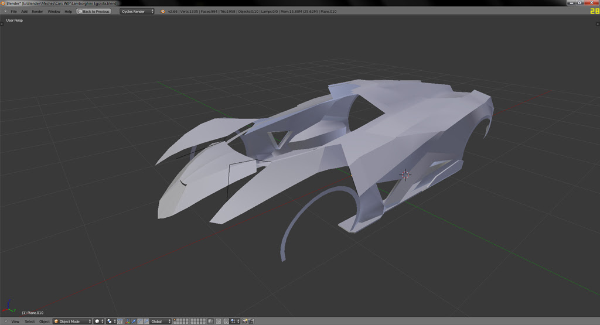Open the viewport shading sphere selector

(x=98, y=321)
